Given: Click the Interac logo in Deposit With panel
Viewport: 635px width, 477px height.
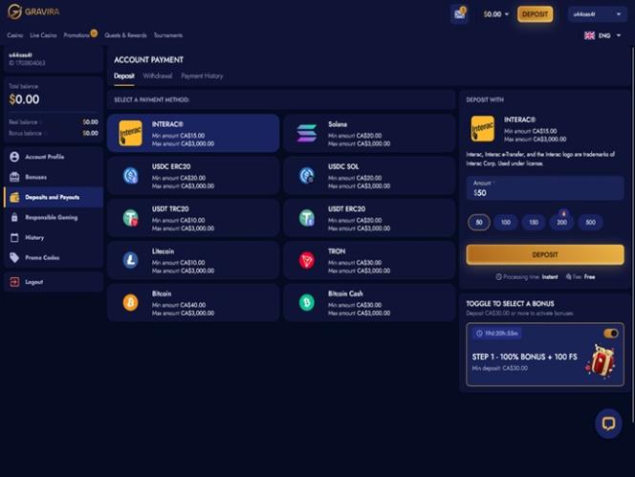Looking at the screenshot, I should [x=482, y=129].
